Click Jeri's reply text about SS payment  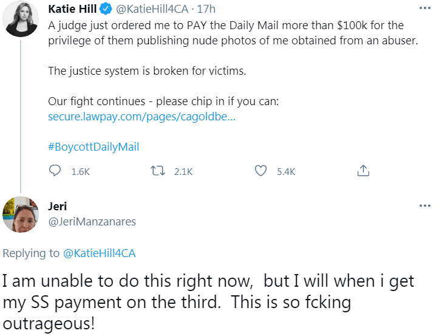(x=208, y=301)
